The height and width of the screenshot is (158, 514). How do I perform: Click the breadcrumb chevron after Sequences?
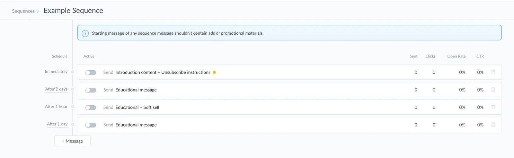point(38,11)
